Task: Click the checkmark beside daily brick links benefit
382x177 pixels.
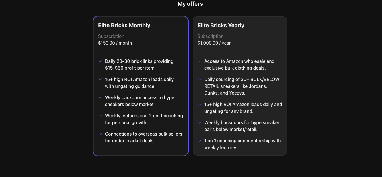Action: click(101, 61)
